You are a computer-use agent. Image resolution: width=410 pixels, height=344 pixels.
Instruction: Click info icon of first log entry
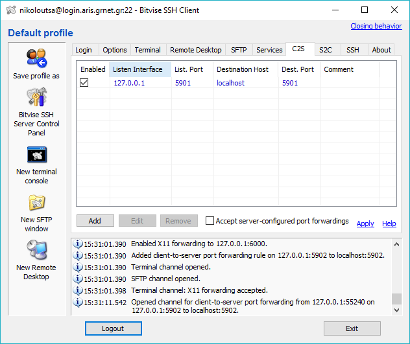pos(78,244)
